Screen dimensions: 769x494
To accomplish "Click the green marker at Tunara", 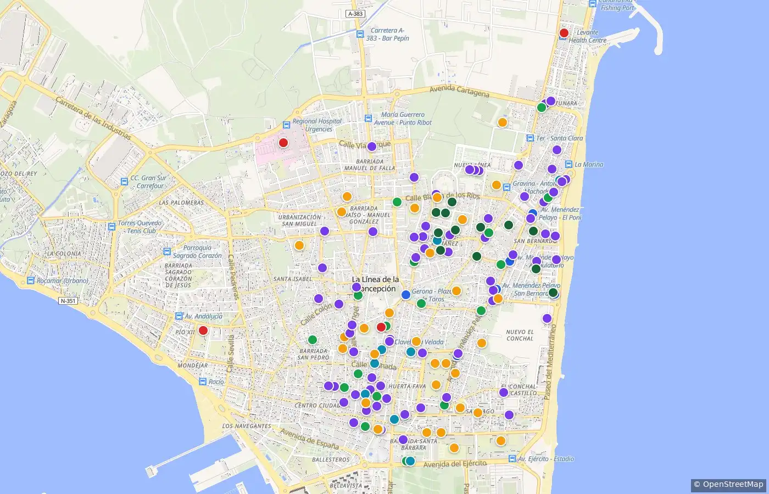I will pos(542,108).
